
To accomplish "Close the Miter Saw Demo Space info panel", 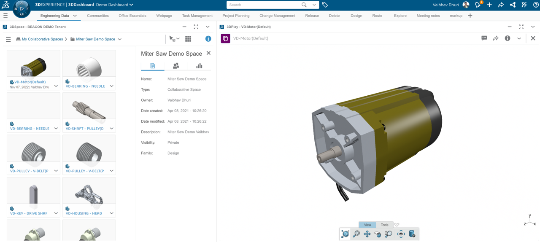I will click(x=208, y=53).
